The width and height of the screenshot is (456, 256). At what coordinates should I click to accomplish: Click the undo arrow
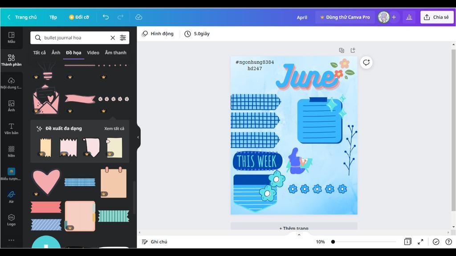point(106,17)
